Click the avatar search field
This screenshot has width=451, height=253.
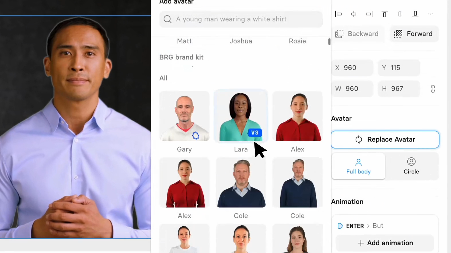point(241,19)
